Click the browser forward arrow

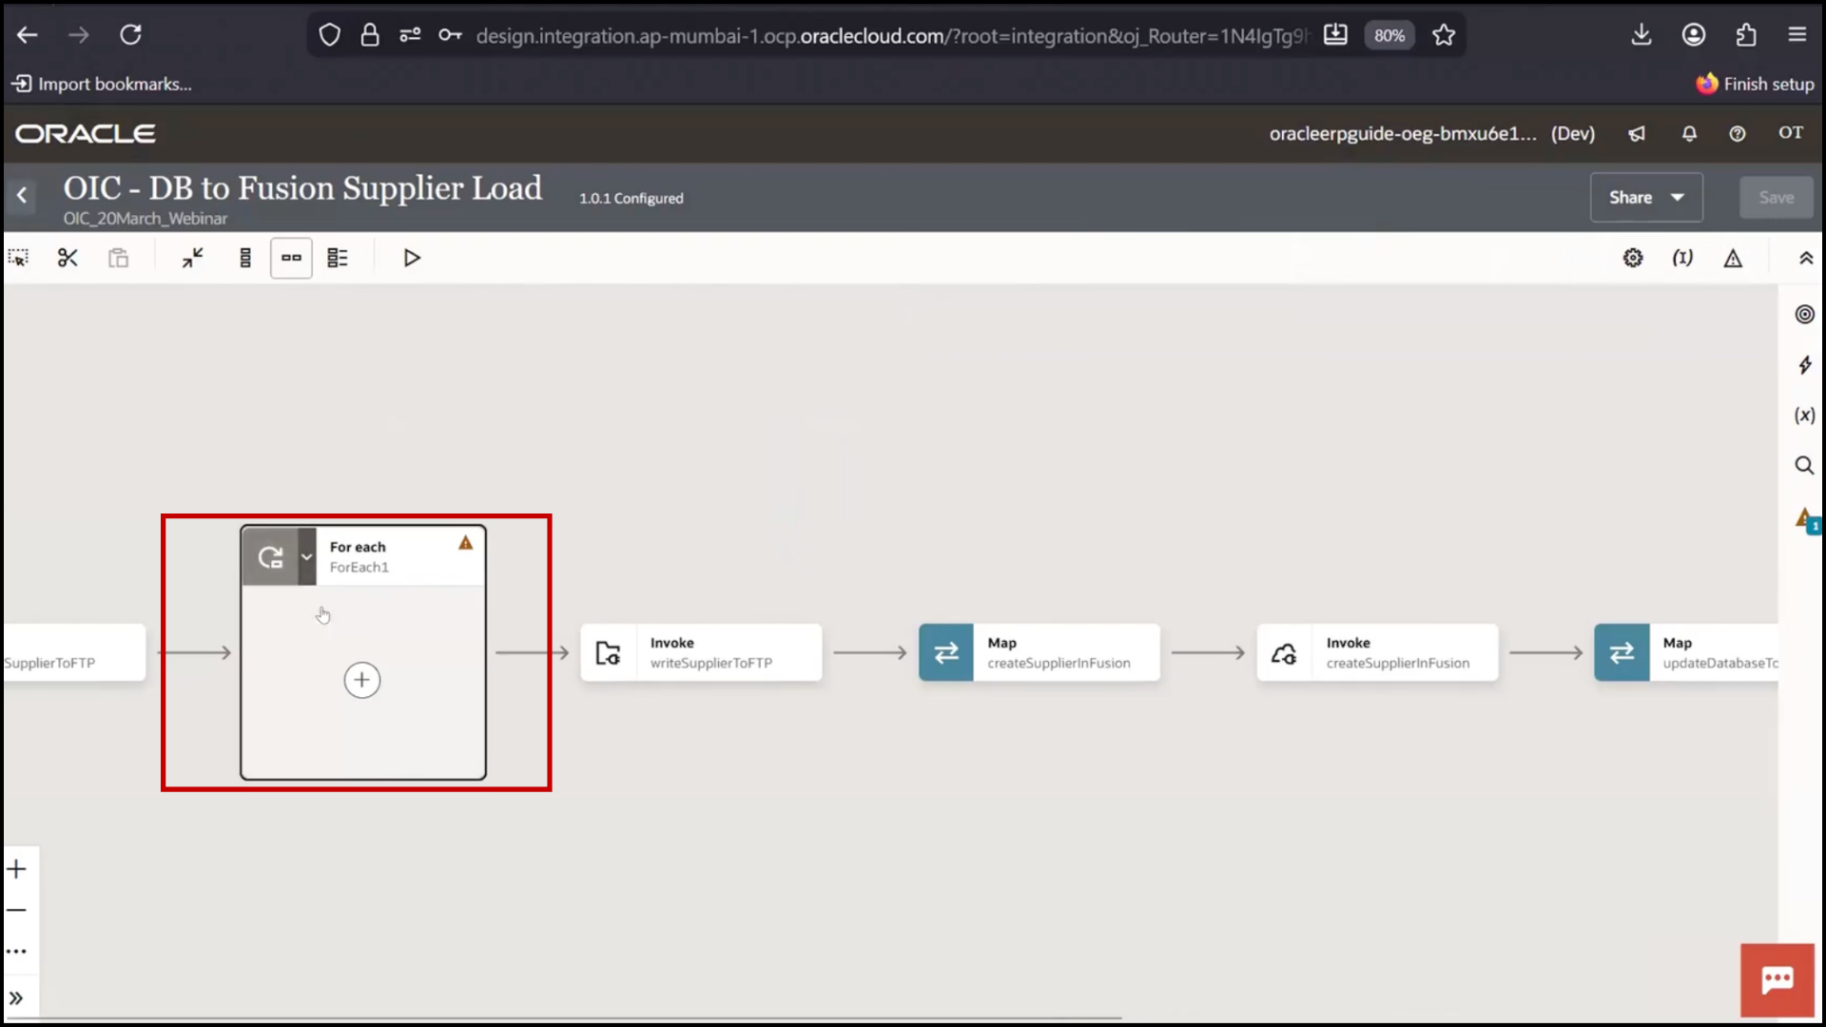click(x=79, y=35)
